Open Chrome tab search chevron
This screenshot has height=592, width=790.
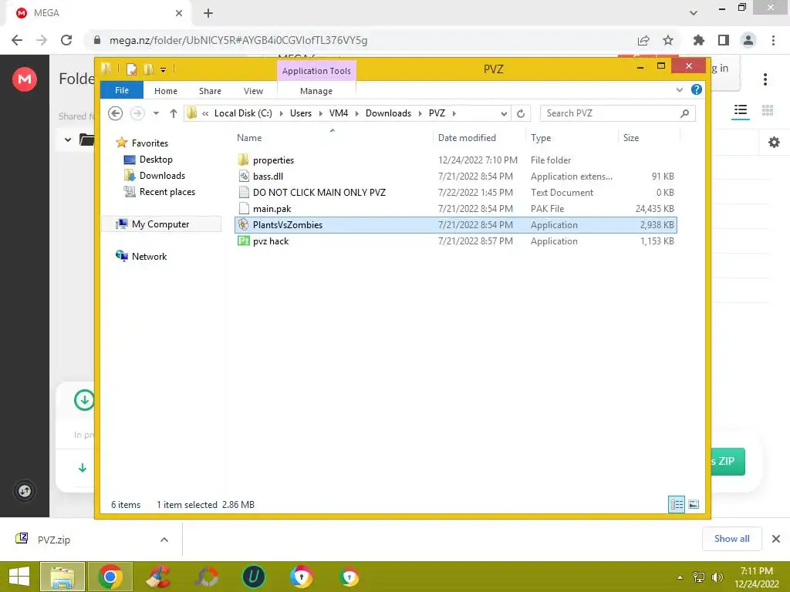(694, 13)
